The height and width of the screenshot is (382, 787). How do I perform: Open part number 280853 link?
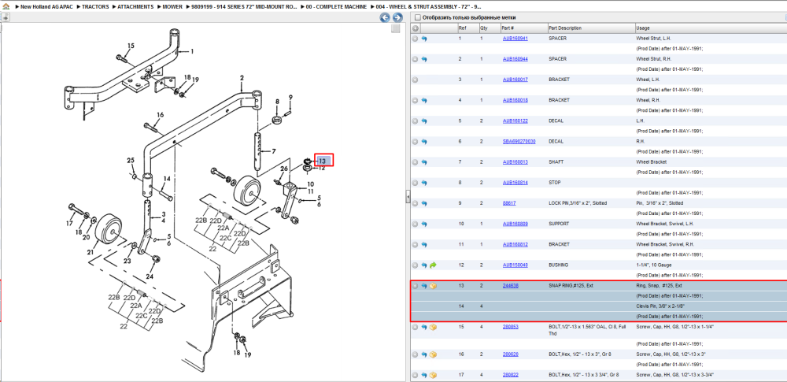pyautogui.click(x=511, y=327)
